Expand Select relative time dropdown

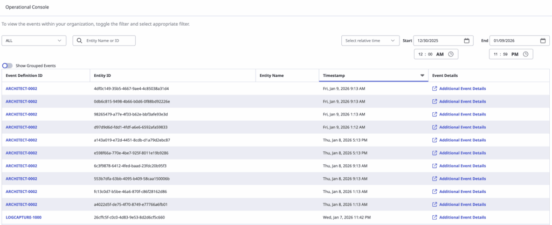click(370, 41)
